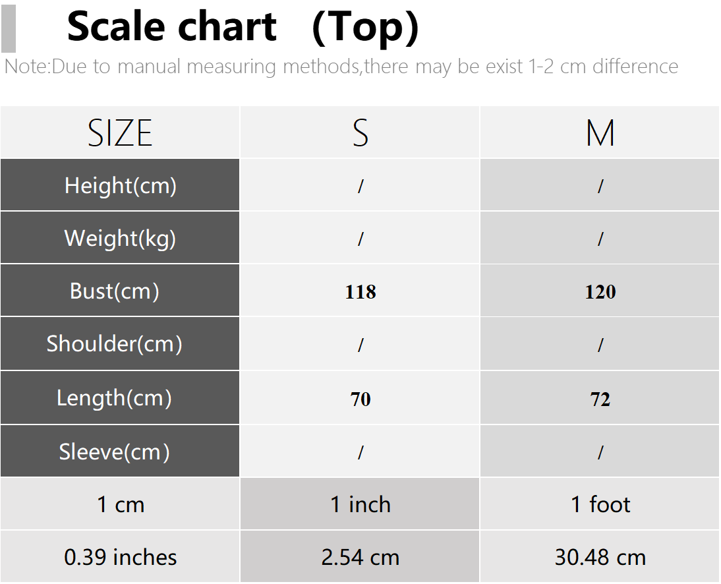Click the Length(cm) row label

(x=120, y=397)
